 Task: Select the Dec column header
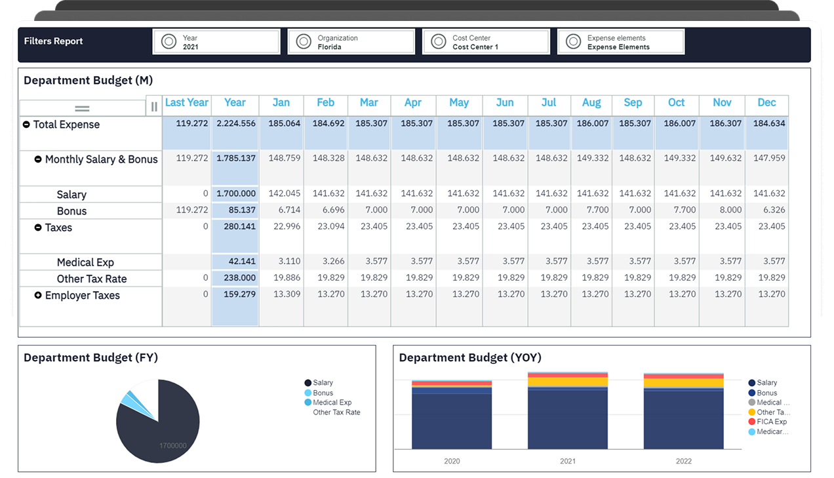pos(766,103)
